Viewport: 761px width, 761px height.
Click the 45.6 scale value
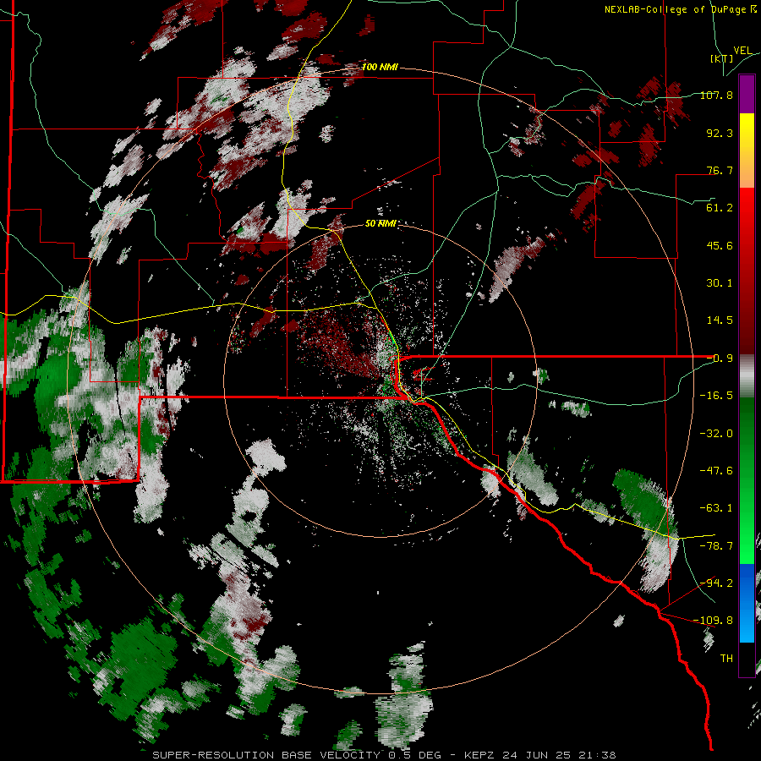[x=720, y=245]
